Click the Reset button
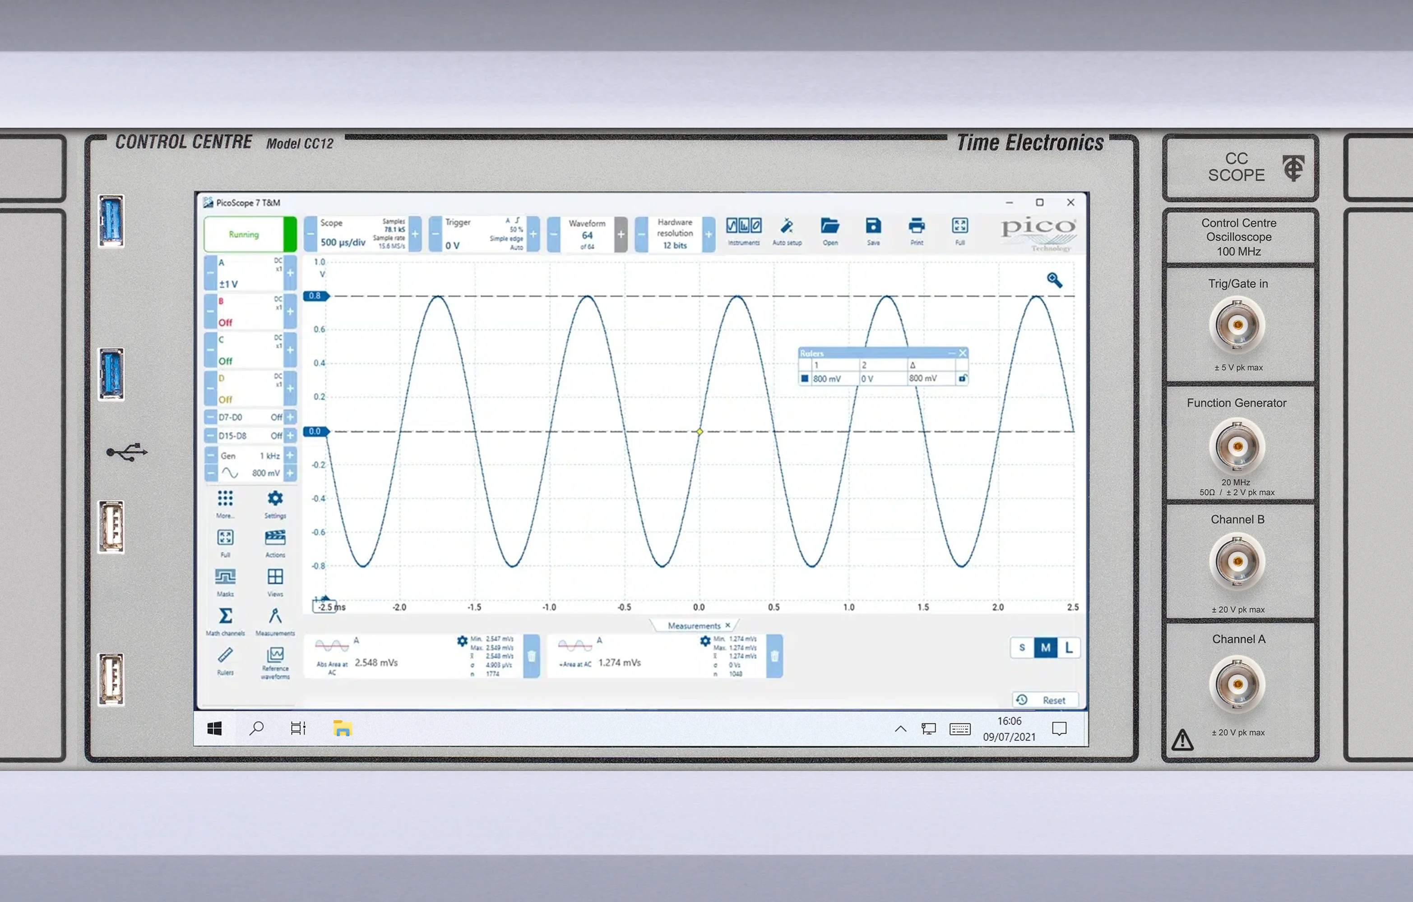Screen dimensions: 1413x902 (x=1045, y=700)
